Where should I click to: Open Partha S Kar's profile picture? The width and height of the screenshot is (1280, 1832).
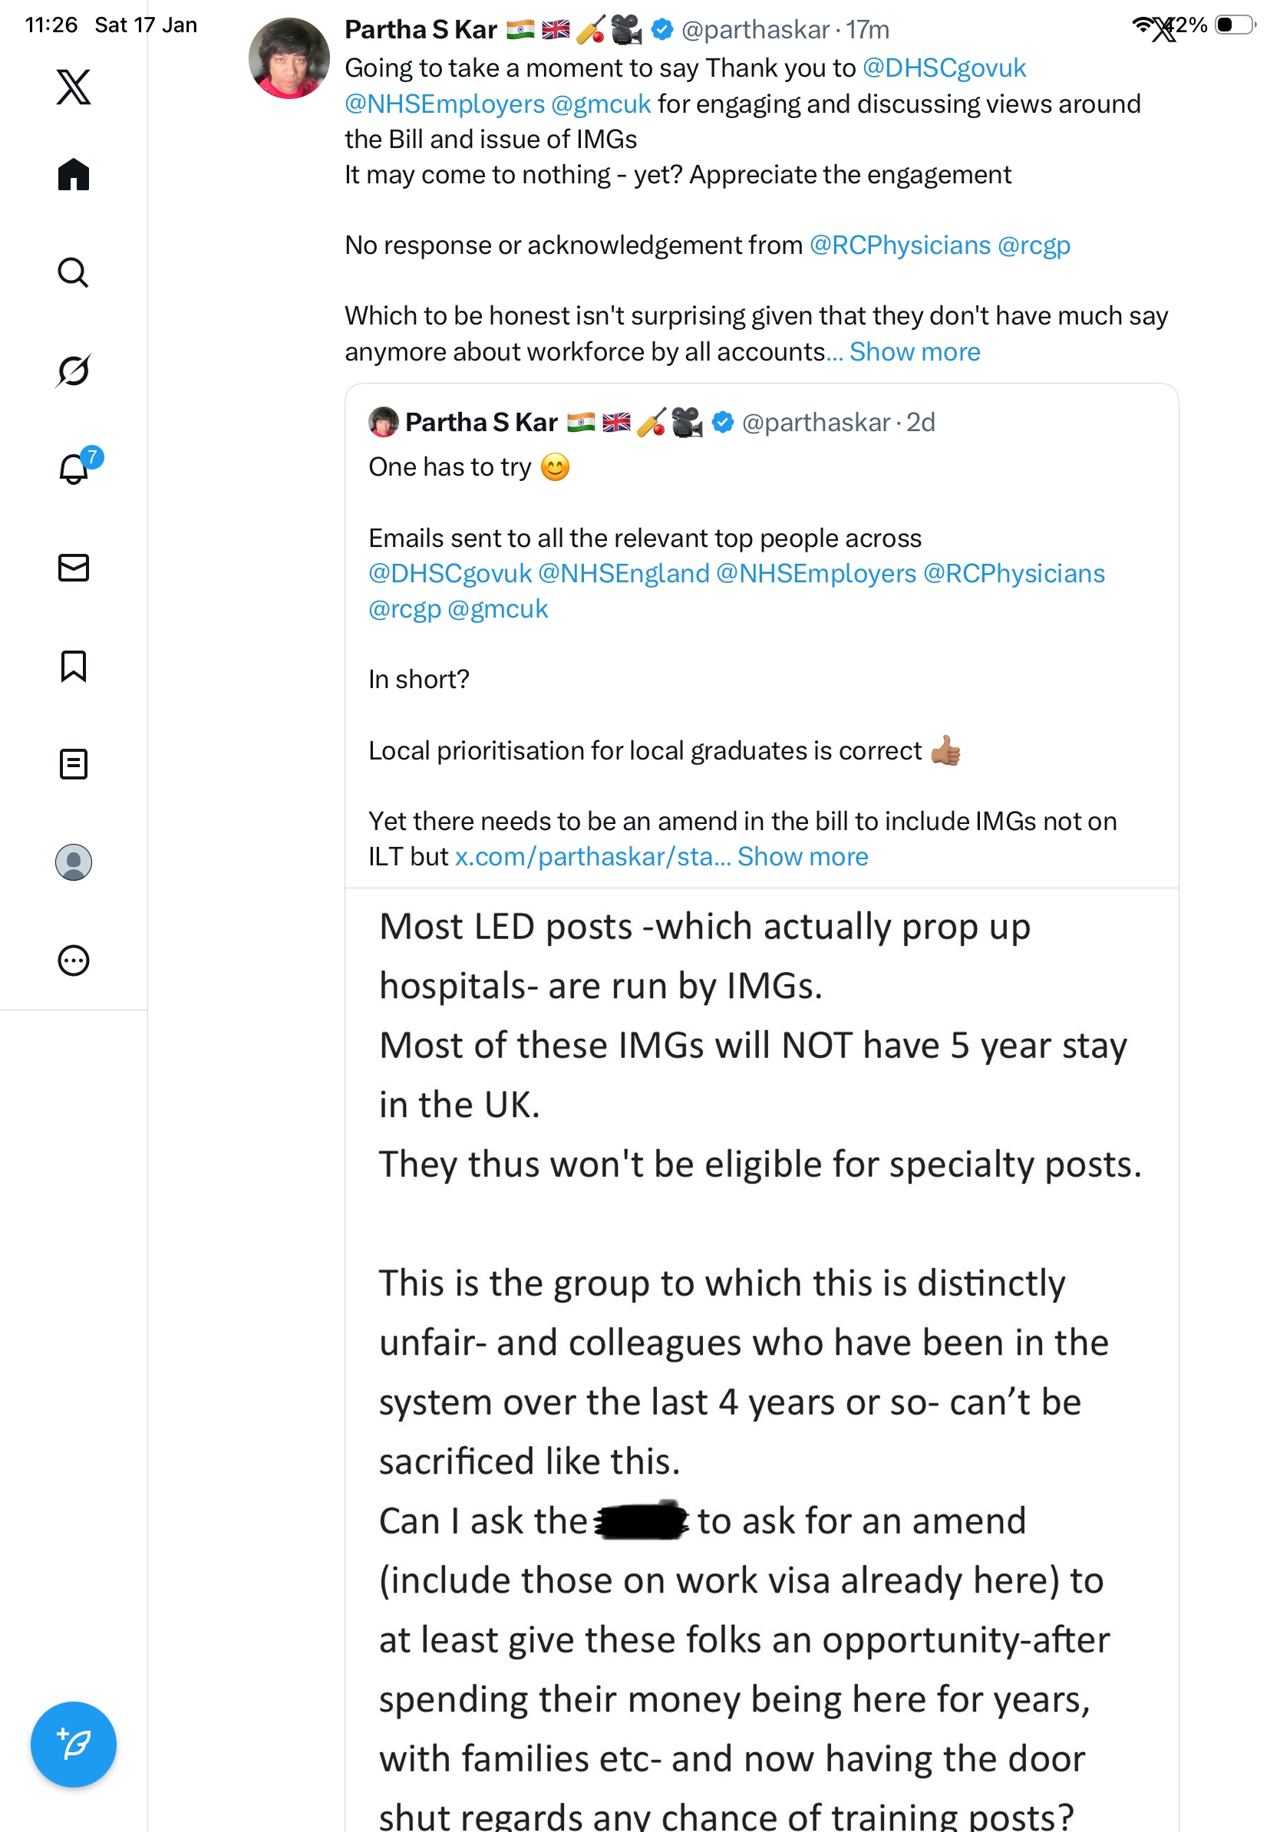pyautogui.click(x=289, y=58)
